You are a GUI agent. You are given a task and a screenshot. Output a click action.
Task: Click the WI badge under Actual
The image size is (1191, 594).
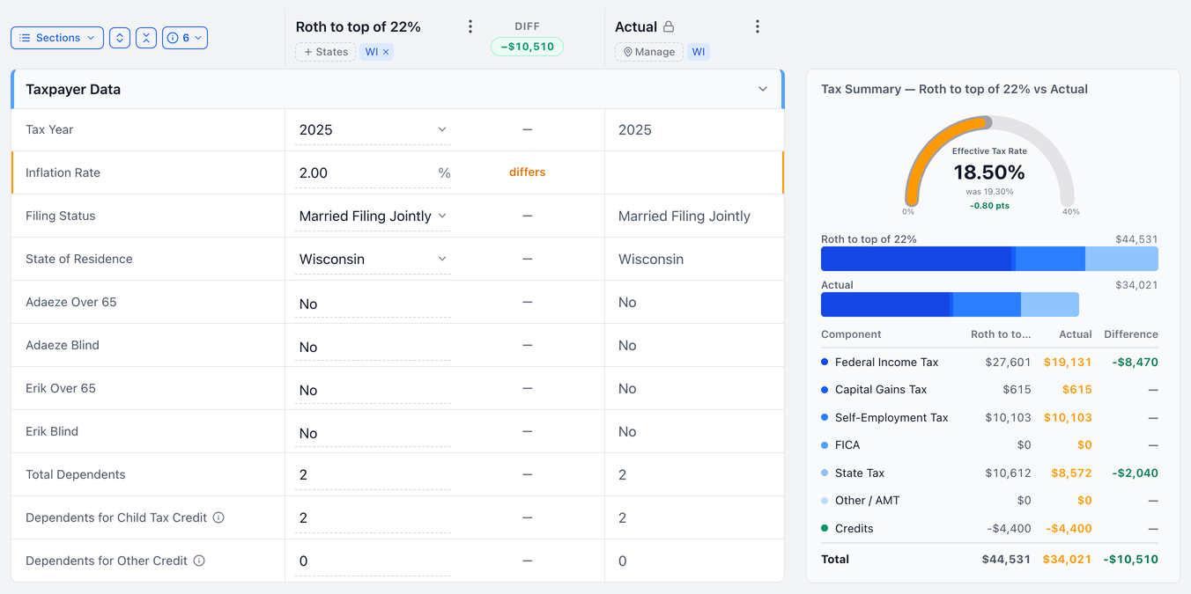tap(699, 52)
